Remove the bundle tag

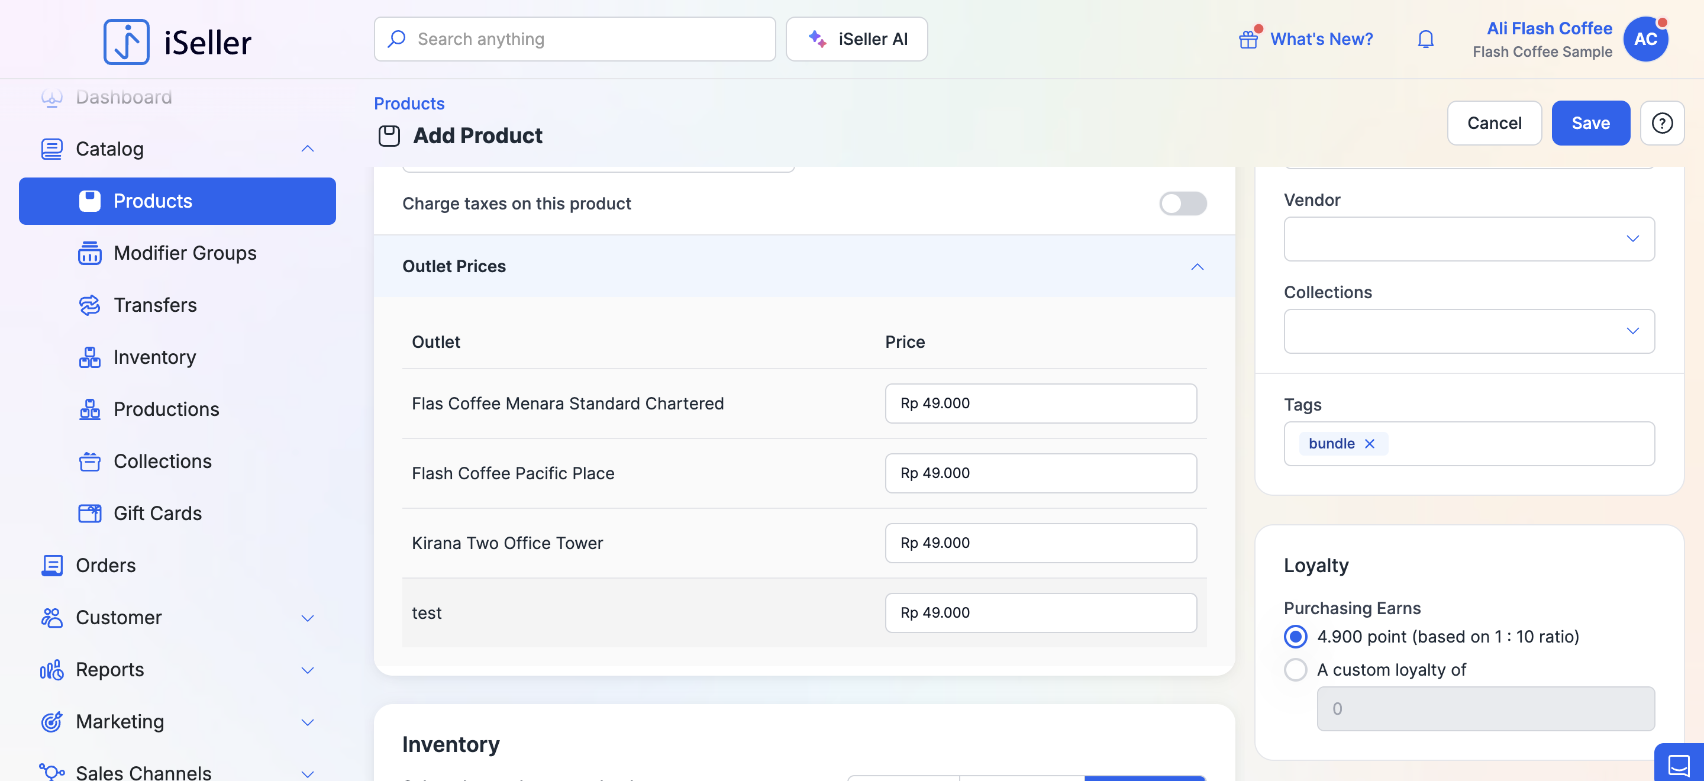(x=1369, y=444)
